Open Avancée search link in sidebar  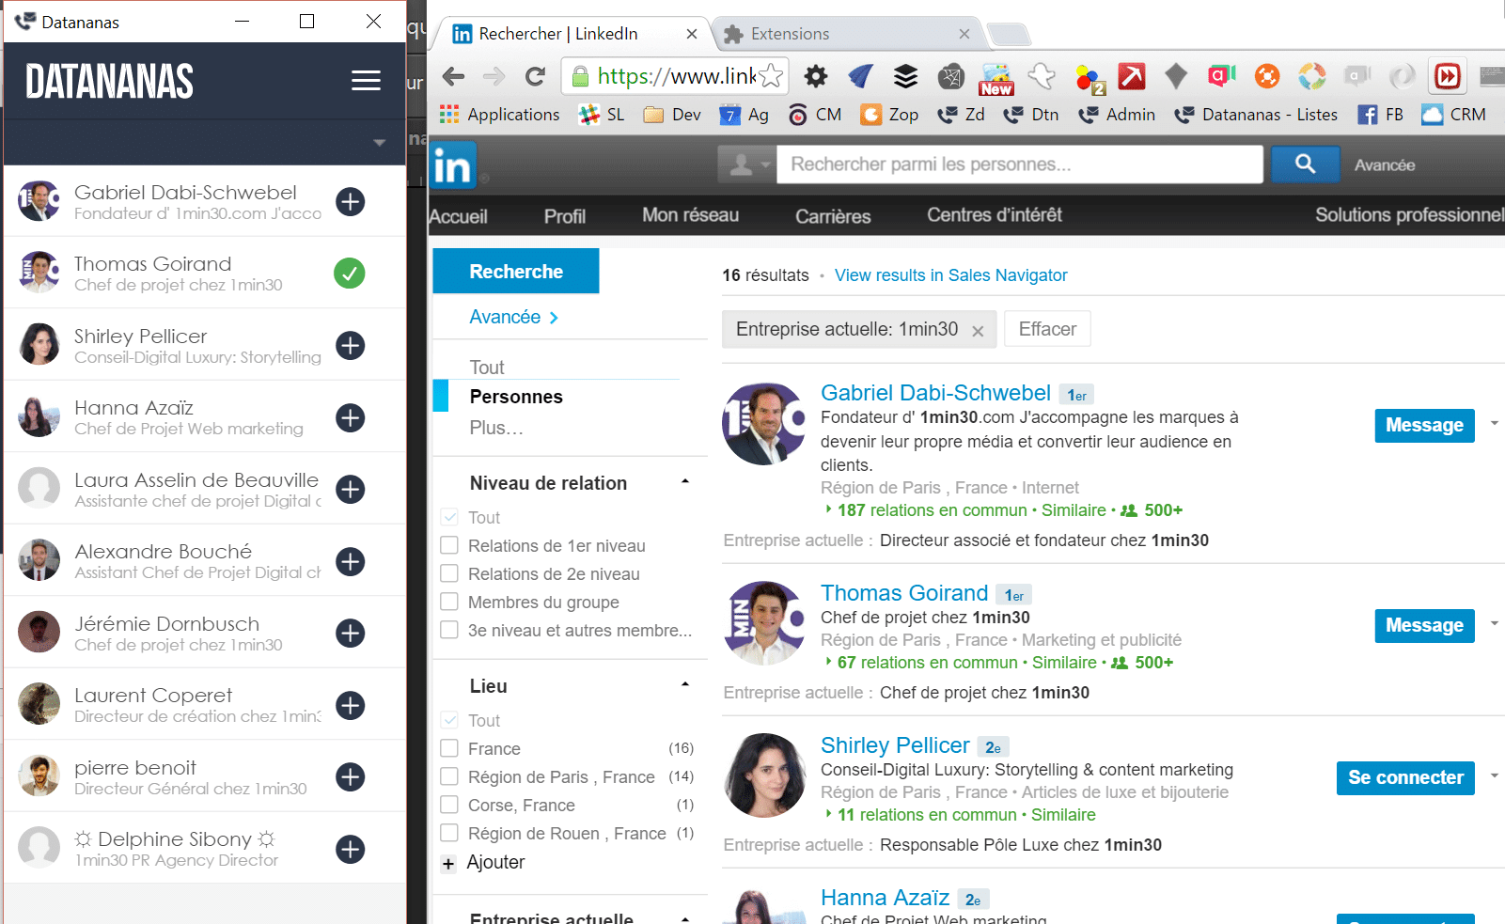pyautogui.click(x=513, y=317)
